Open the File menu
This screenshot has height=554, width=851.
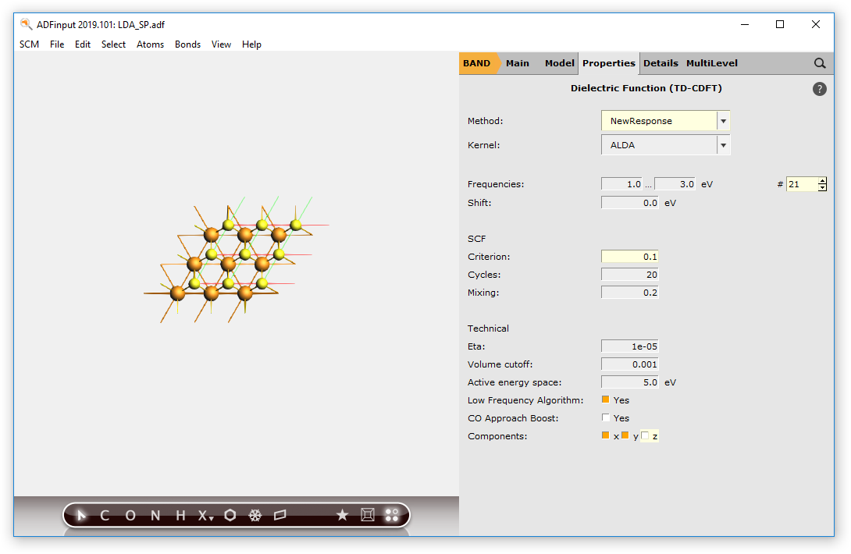tap(57, 44)
